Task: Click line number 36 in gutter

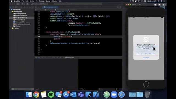Action: click(x=39, y=43)
